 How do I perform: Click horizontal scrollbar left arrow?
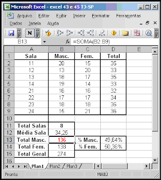98,166
